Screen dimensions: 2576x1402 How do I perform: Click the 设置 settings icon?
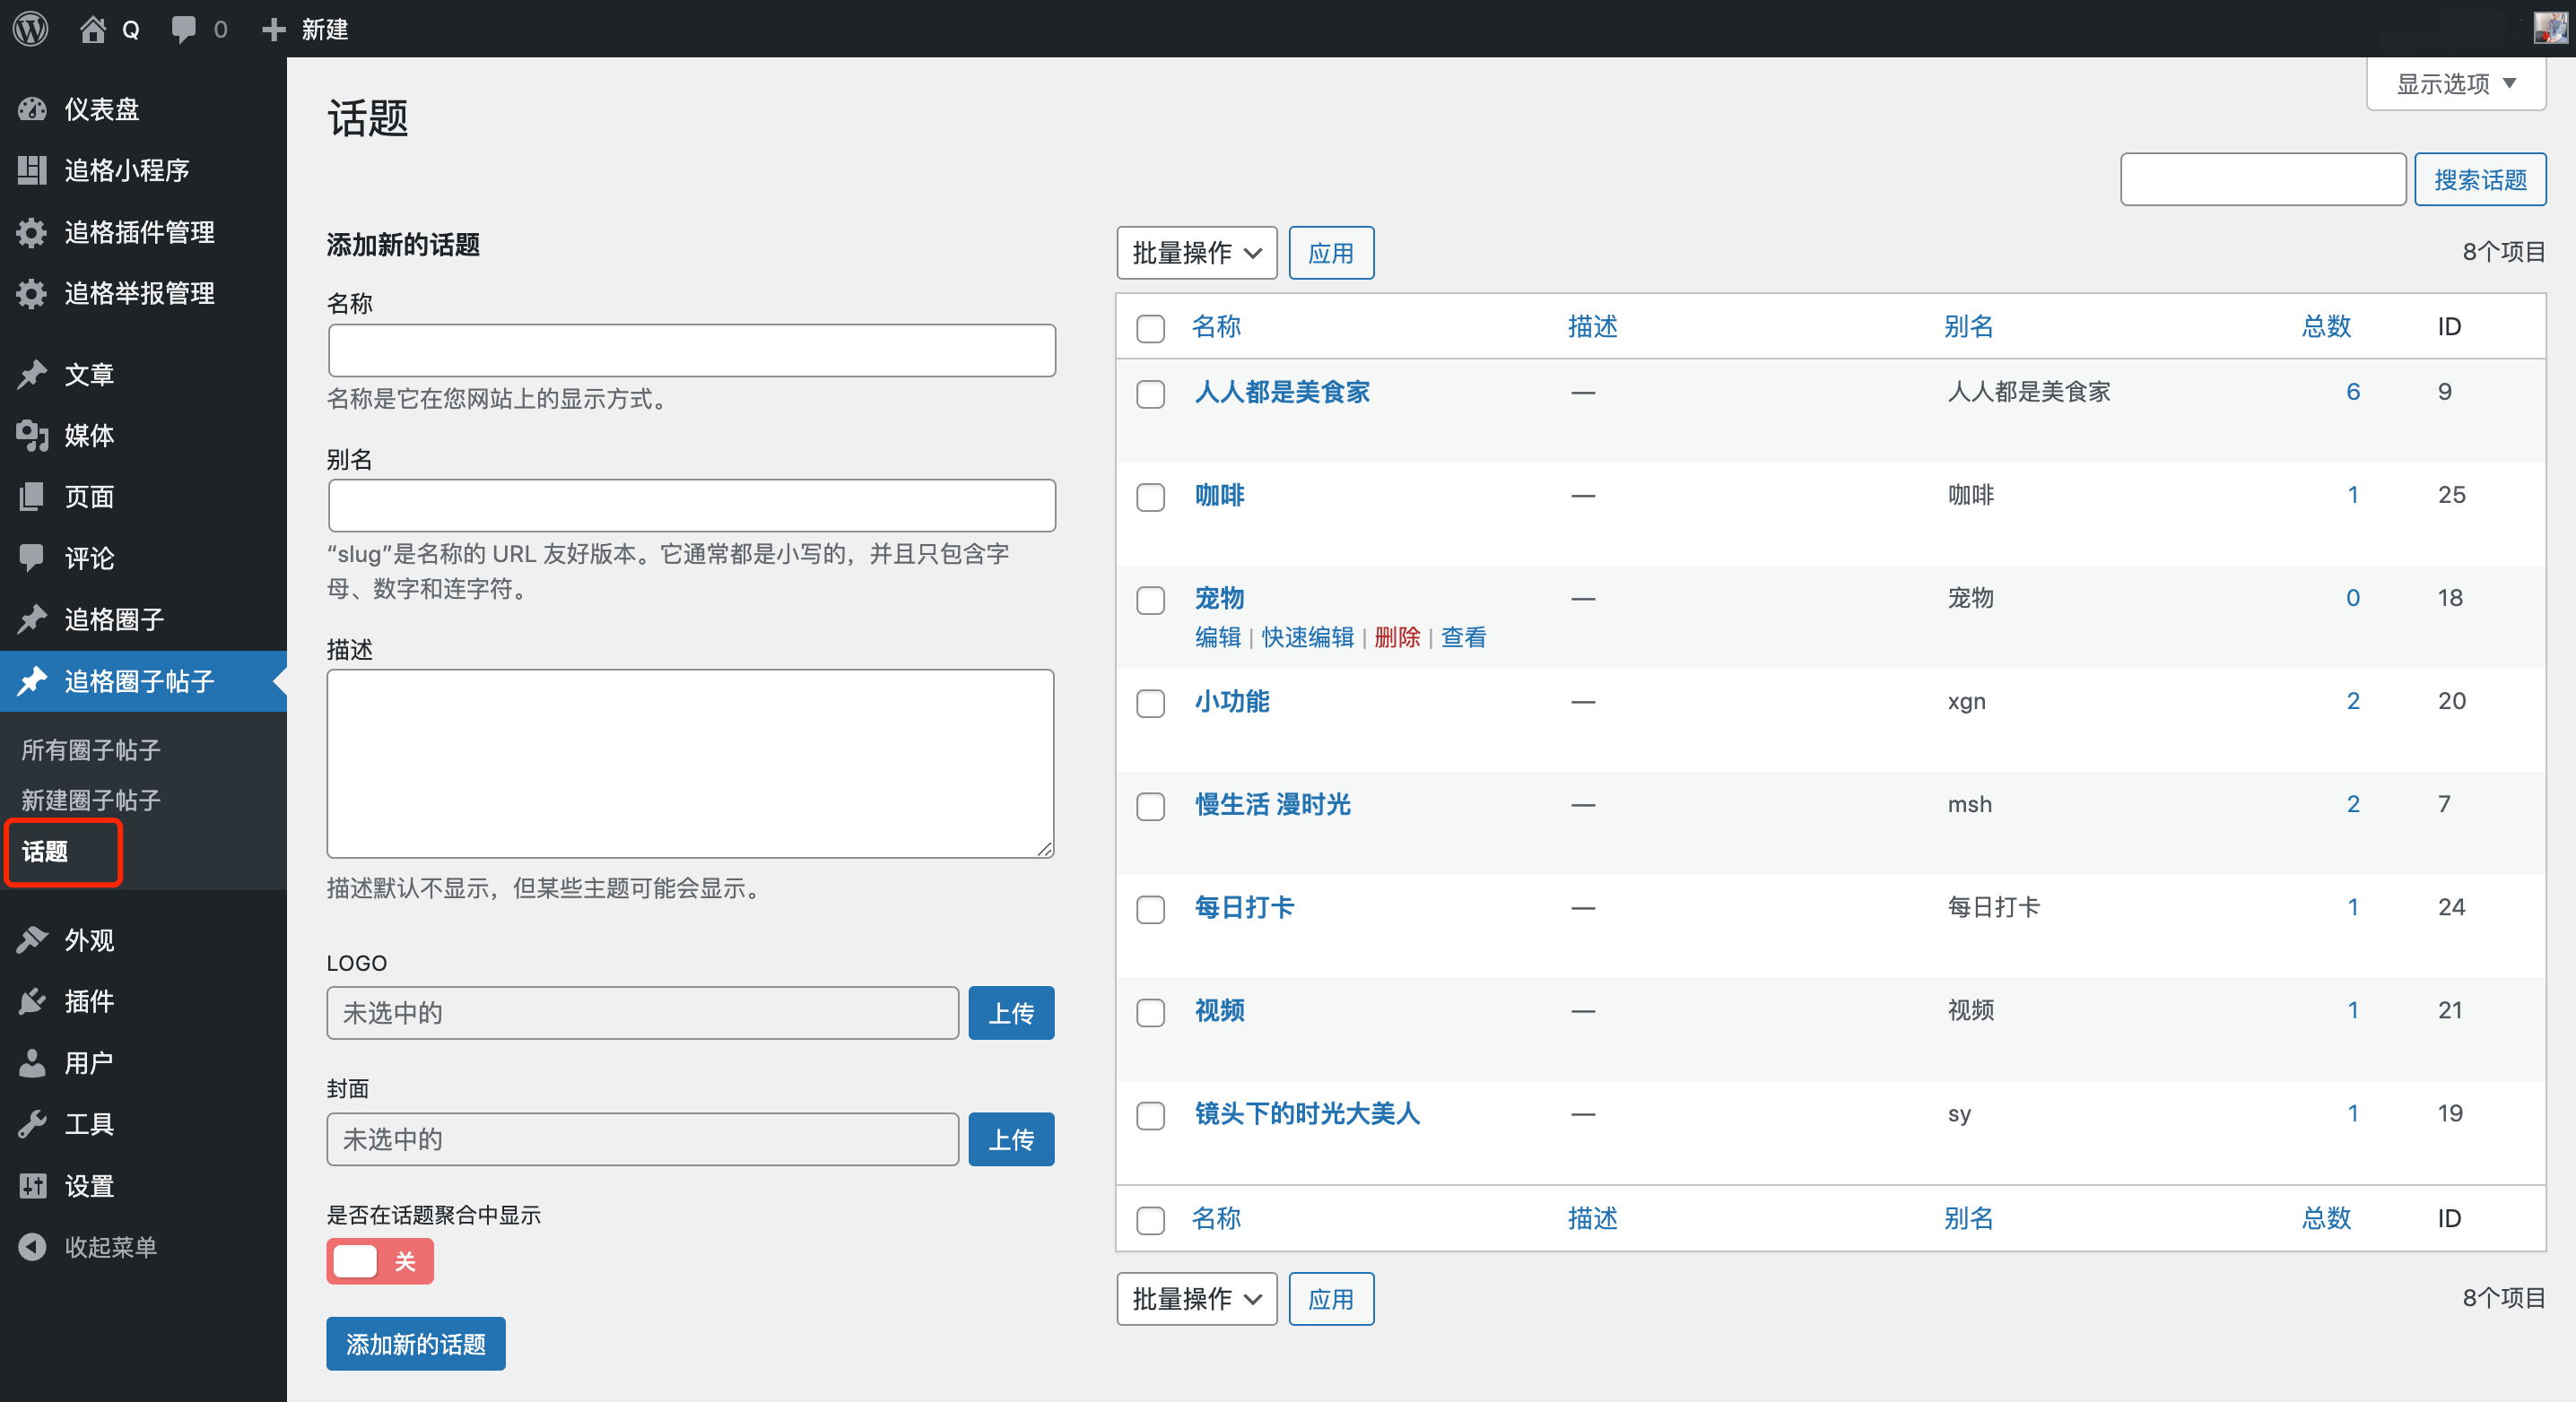32,1185
